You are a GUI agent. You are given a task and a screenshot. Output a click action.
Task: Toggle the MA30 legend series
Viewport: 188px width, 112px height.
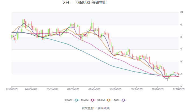88,100
